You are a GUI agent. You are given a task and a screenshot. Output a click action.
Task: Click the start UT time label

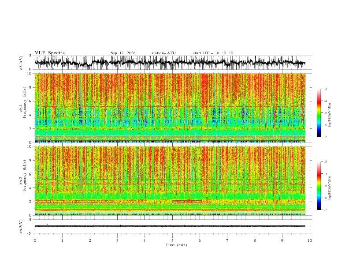click(x=213, y=53)
